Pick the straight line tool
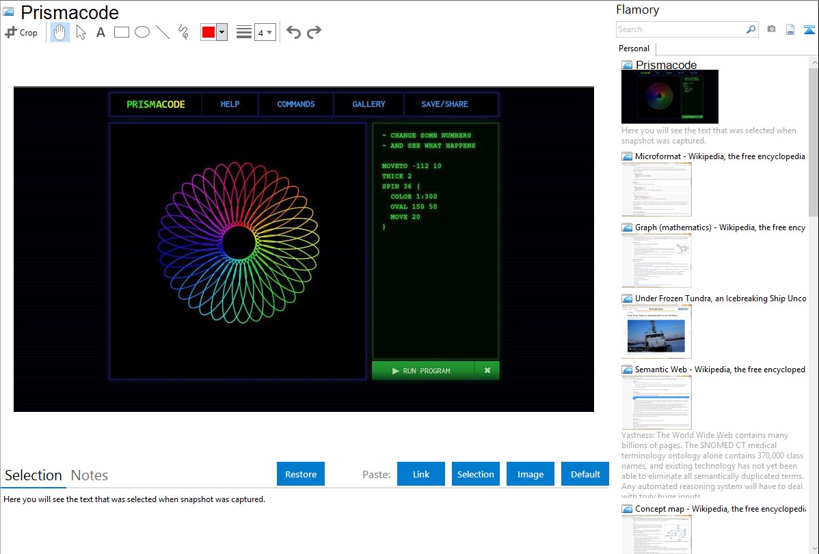Viewport: 819px width, 554px height. pos(163,32)
